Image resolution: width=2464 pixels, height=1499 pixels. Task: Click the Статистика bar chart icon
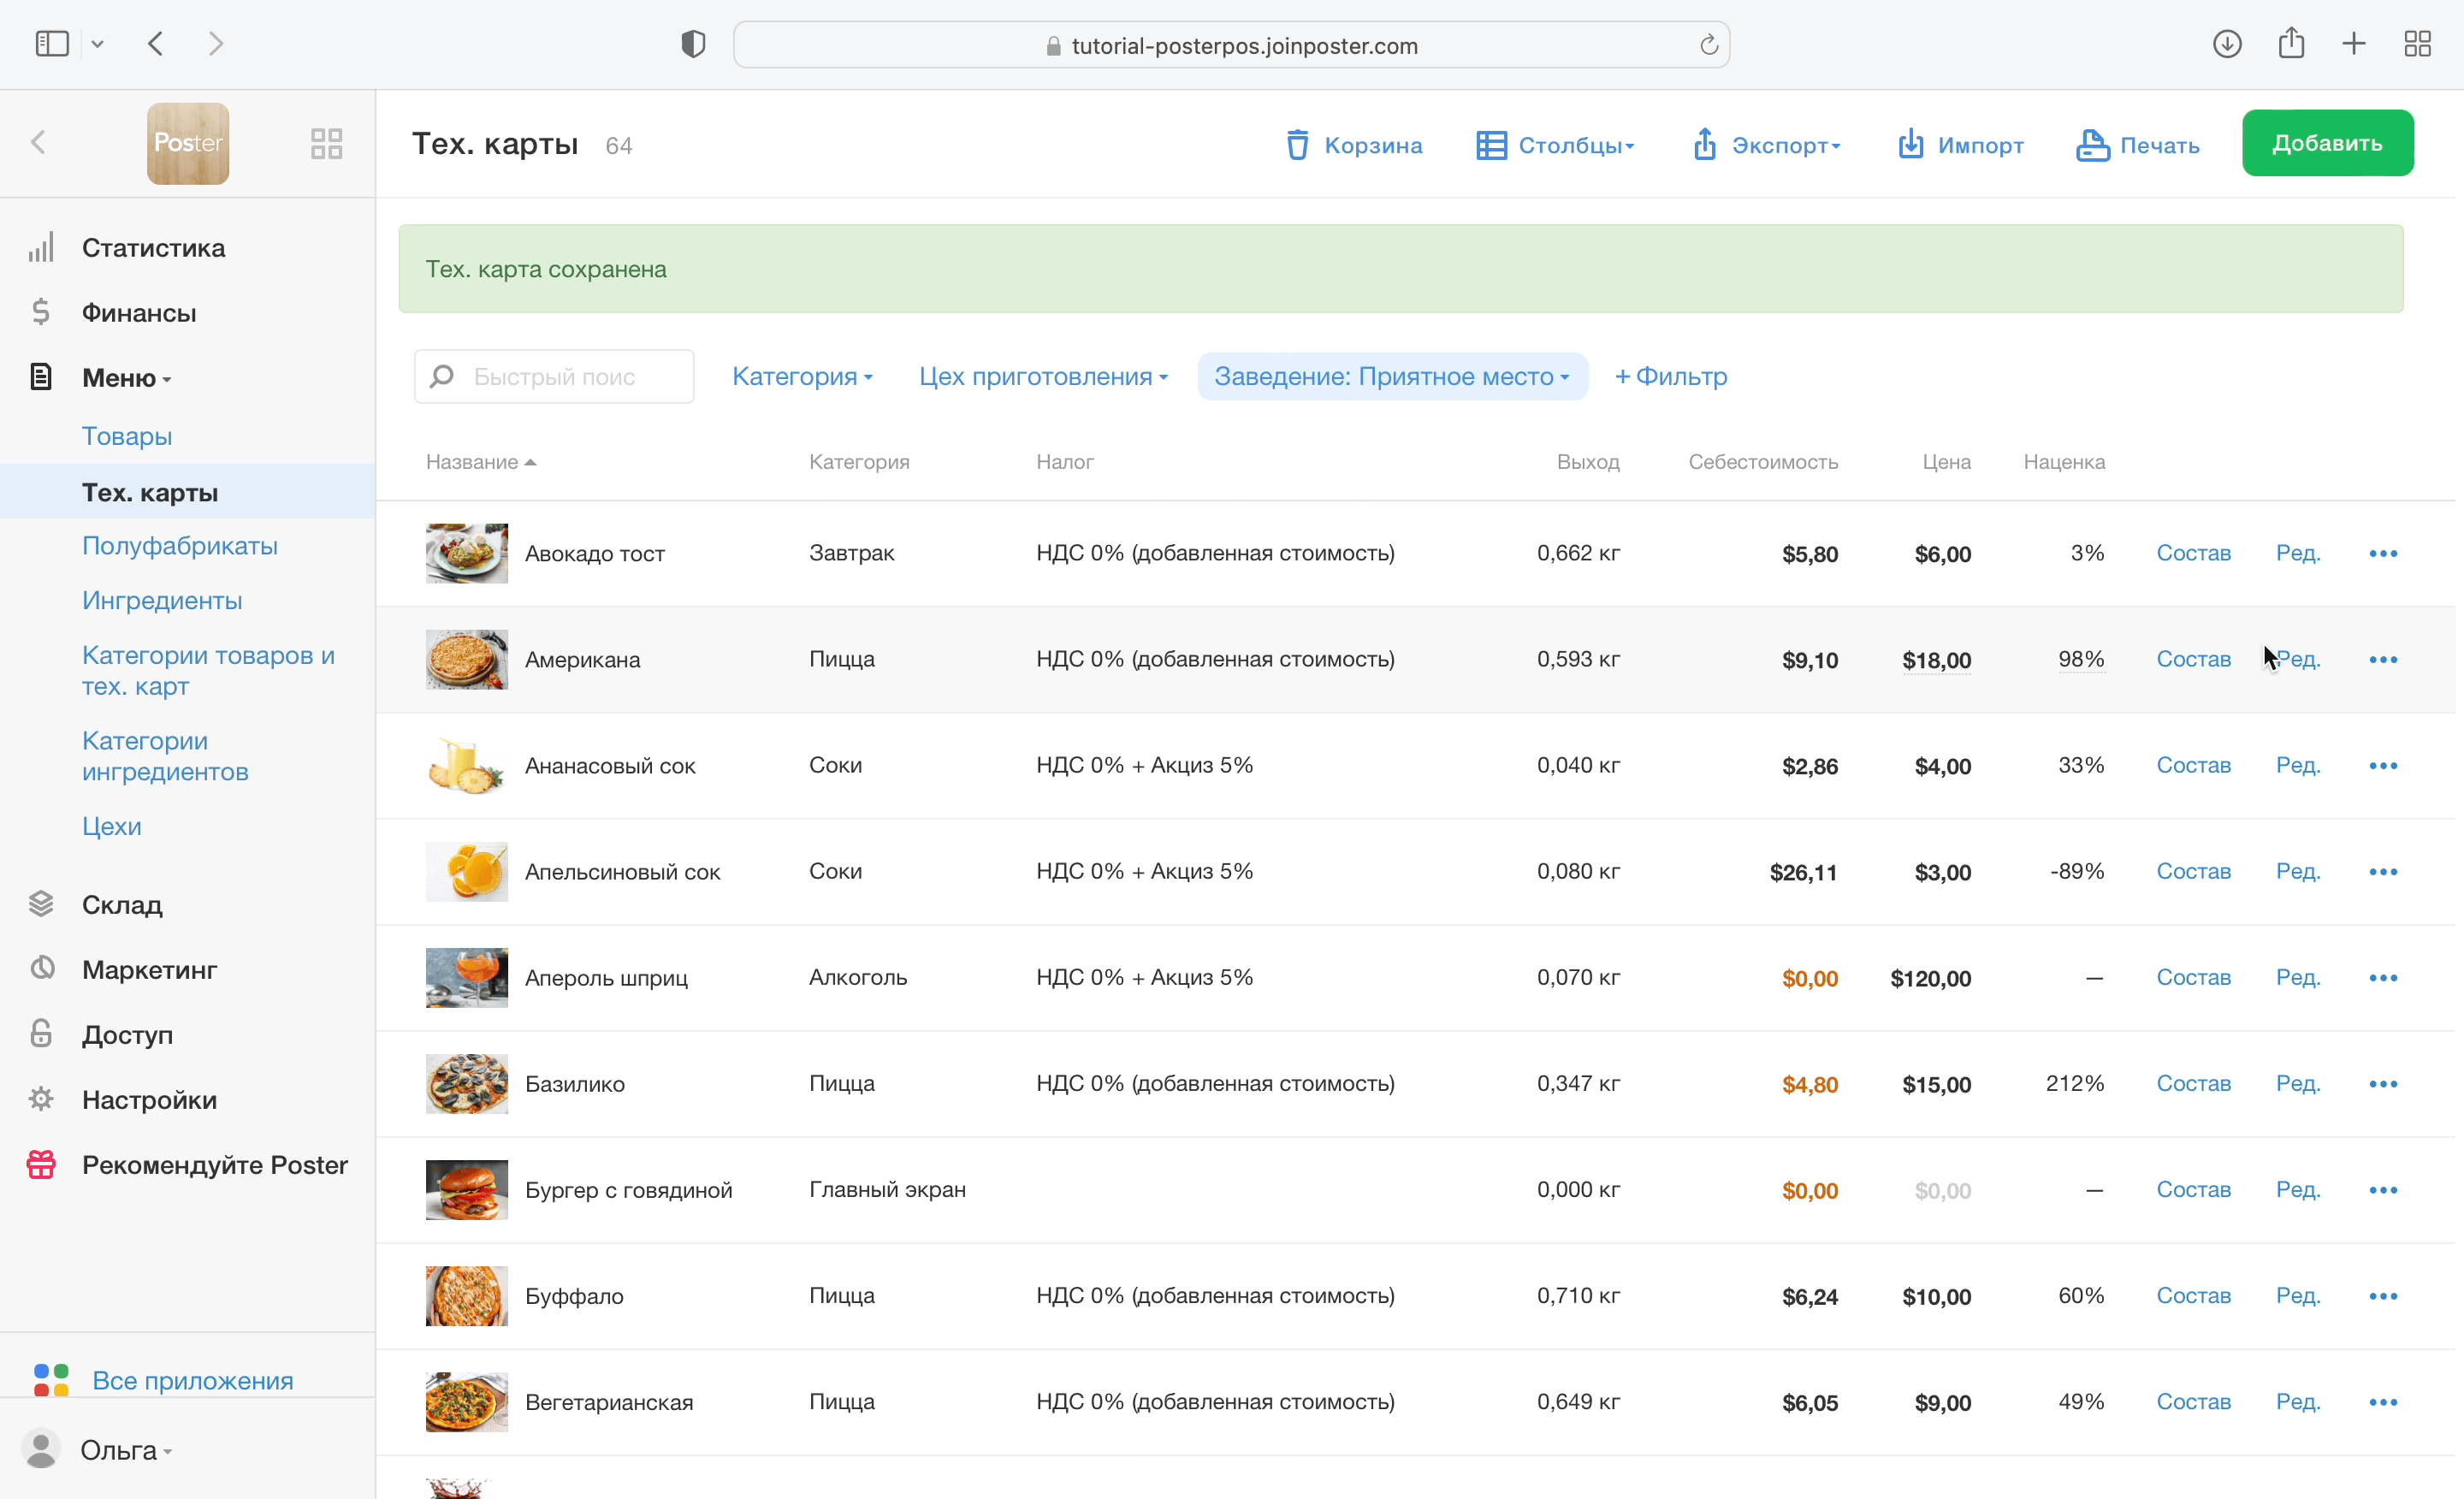pyautogui.click(x=41, y=248)
